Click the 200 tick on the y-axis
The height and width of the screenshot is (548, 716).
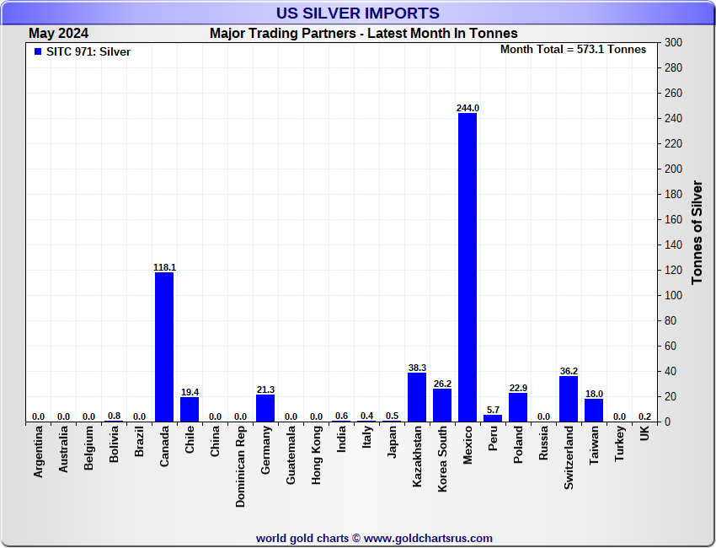pyautogui.click(x=674, y=169)
